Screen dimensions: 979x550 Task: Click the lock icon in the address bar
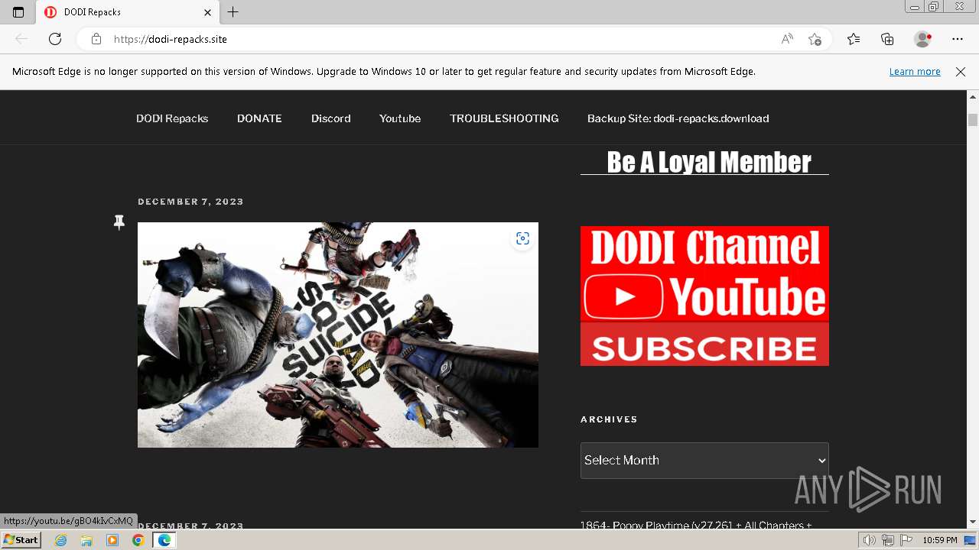[x=96, y=39]
